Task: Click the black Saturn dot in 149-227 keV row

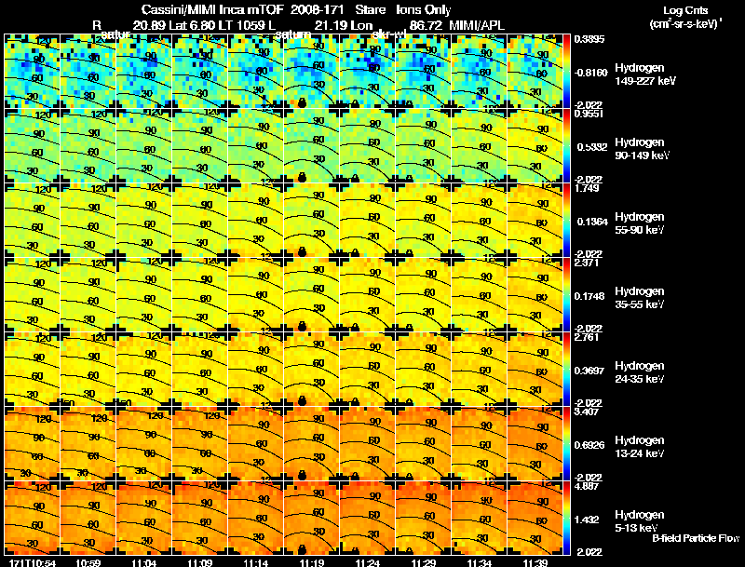Action: click(302, 103)
